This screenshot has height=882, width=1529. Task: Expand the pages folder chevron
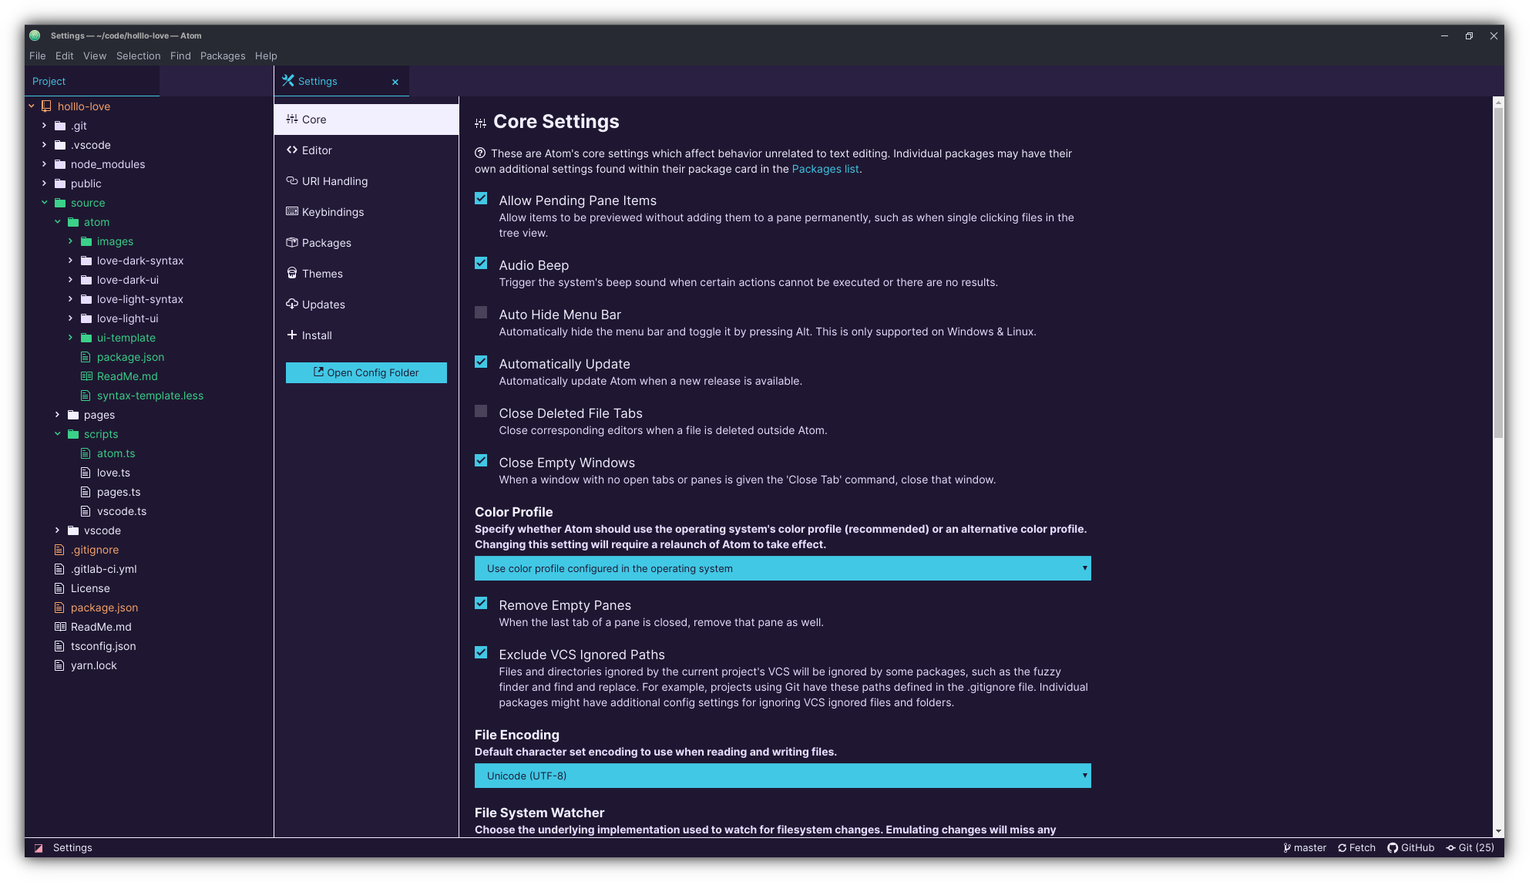click(57, 415)
